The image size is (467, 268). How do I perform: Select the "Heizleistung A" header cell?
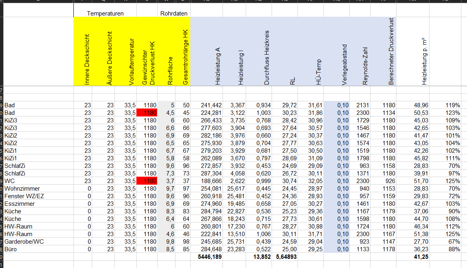207,51
